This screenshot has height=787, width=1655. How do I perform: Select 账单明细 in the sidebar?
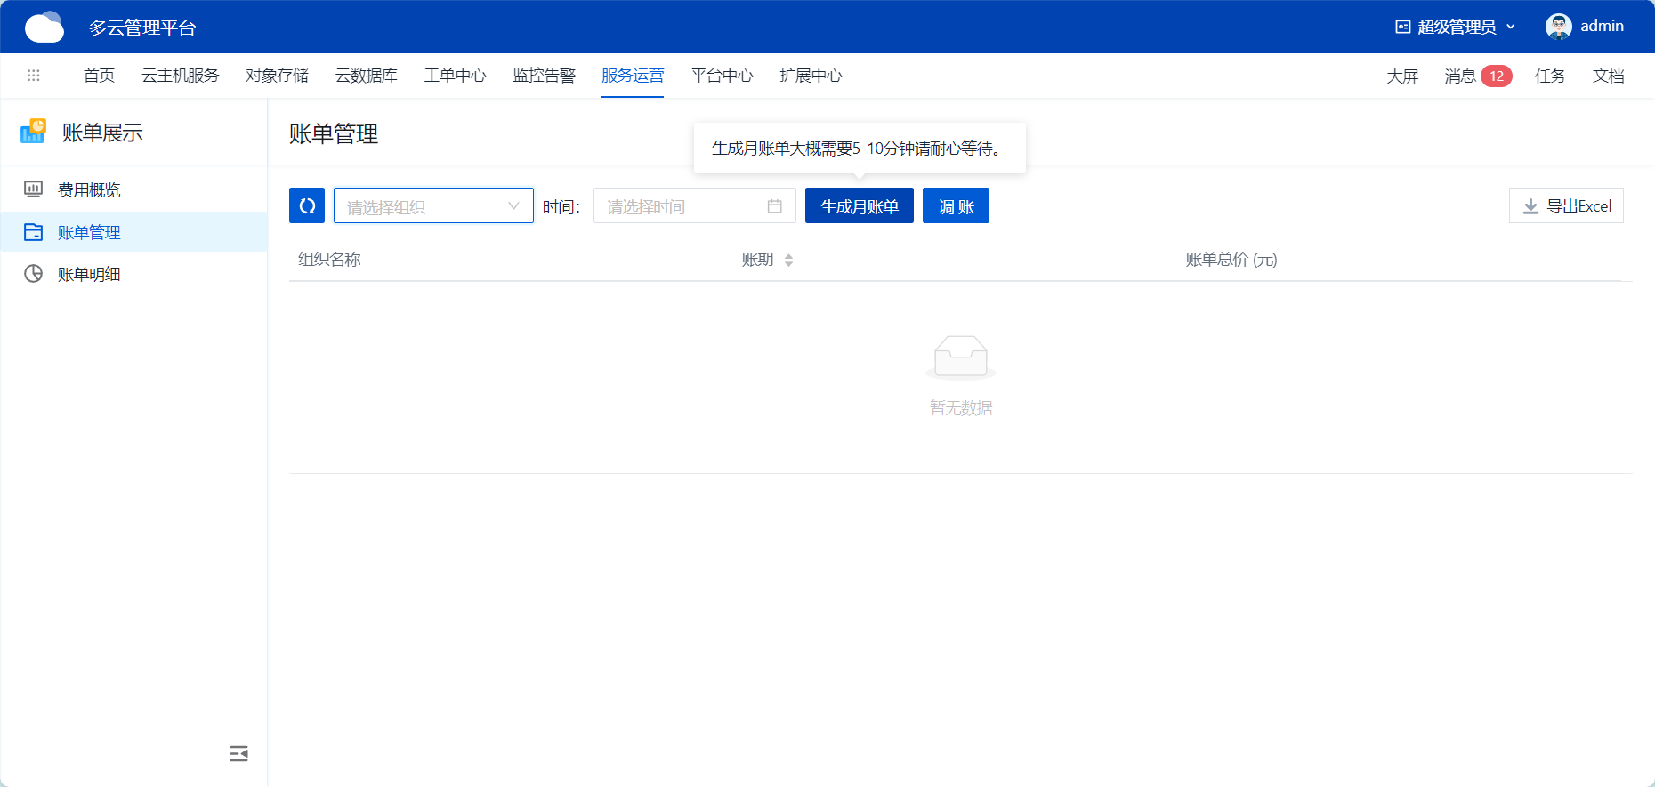[89, 274]
